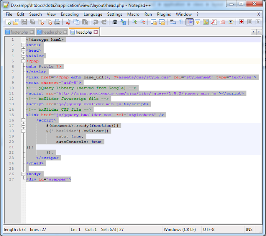Zoom in using magnifier plus icon
Image resolution: width=266 pixels, height=236 pixels.
(x=134, y=22)
